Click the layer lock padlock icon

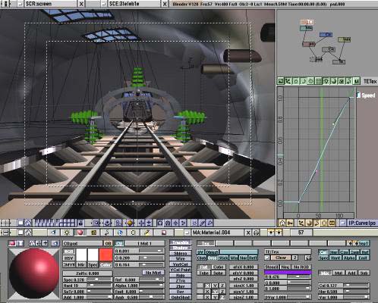coord(80,223)
